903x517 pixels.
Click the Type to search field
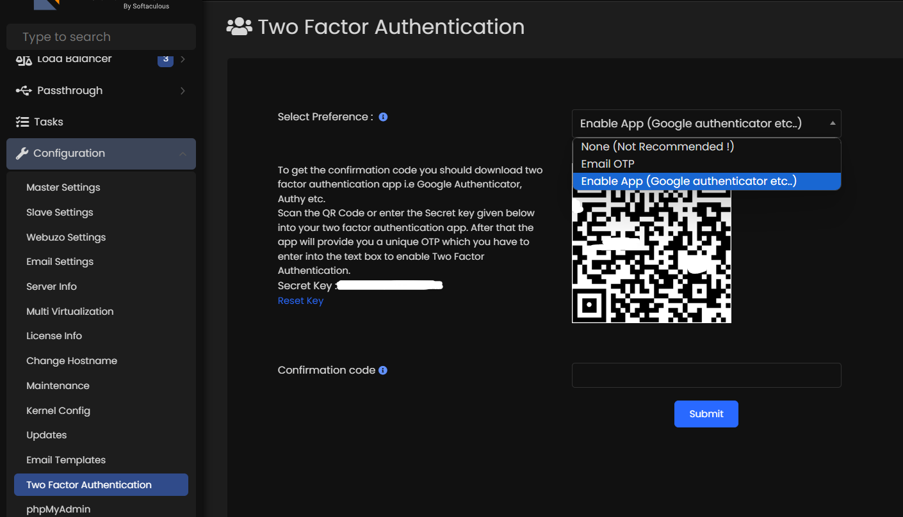[x=101, y=37]
